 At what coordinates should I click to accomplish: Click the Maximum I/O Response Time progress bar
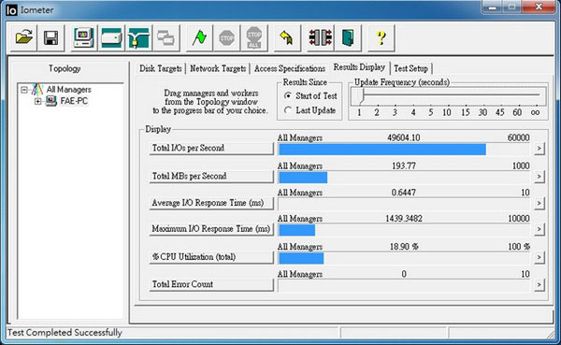coord(404,230)
